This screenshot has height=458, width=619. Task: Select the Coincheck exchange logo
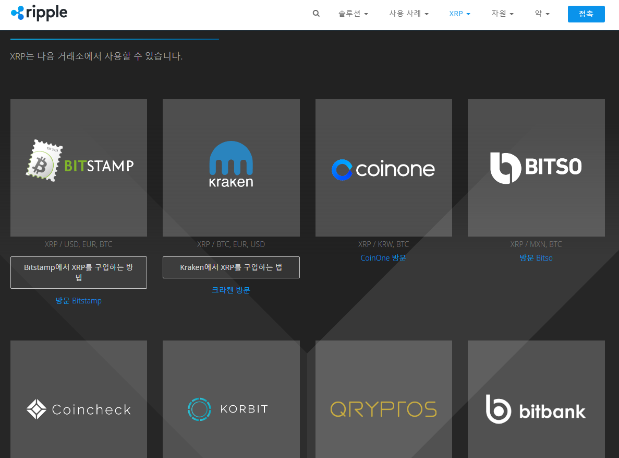pyautogui.click(x=78, y=409)
